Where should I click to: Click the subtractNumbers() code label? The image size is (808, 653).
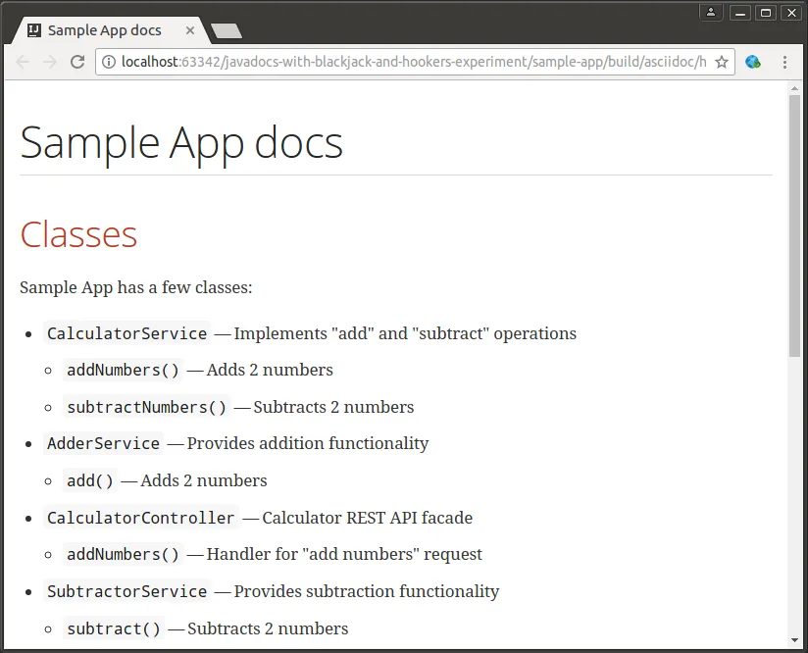point(146,407)
